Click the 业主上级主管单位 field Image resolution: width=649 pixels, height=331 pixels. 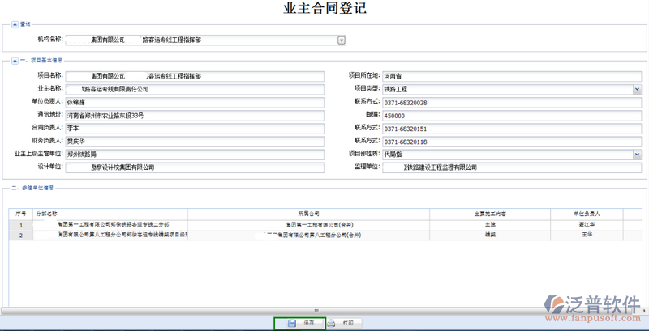click(x=194, y=155)
